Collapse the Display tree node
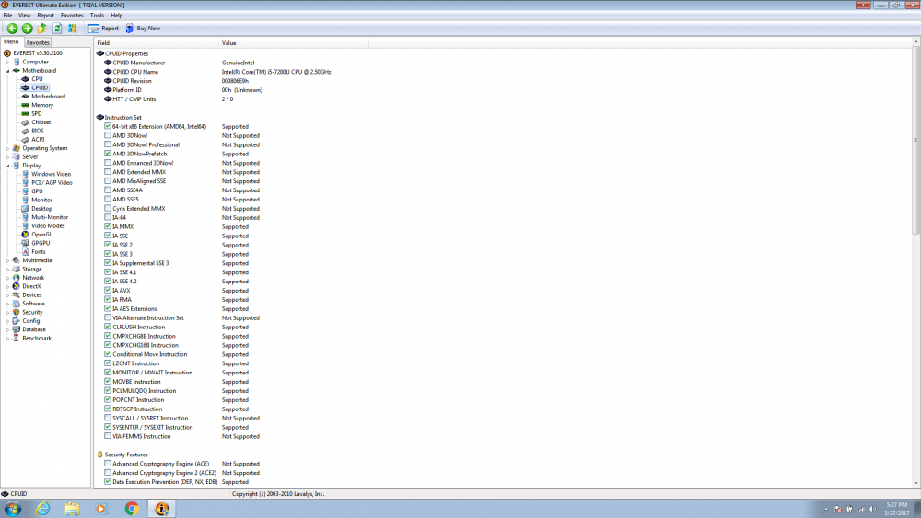This screenshot has height=518, width=921. 7,166
